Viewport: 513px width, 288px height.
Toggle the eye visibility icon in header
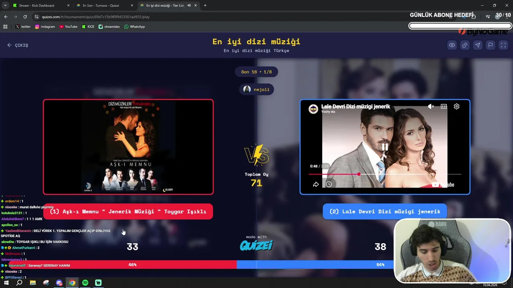tap(452, 45)
